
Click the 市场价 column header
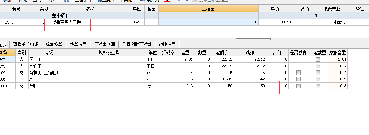point(250,53)
